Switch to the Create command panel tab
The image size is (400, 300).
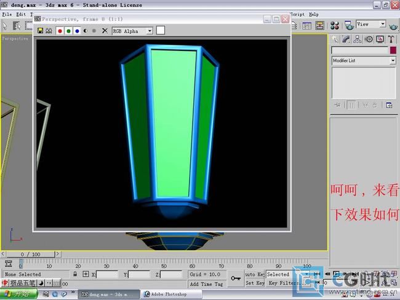point(335,39)
